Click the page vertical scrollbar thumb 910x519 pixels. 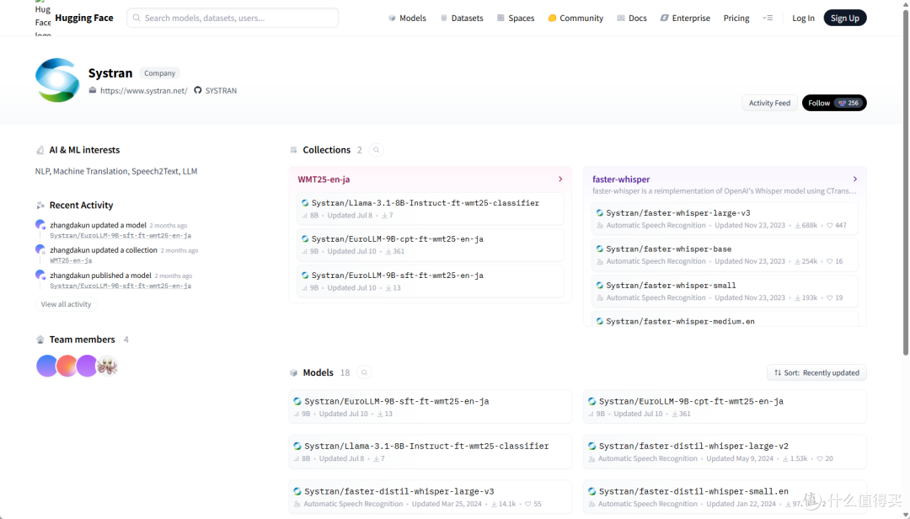pos(905,180)
